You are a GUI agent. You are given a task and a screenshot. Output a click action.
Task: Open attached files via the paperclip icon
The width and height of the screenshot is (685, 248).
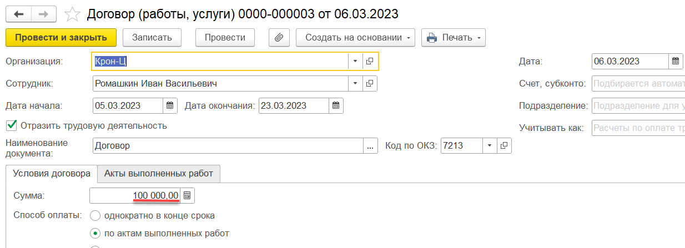(x=279, y=38)
